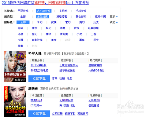
Task: Open the 注册 link for 坠星大陆
Action: point(62,79)
